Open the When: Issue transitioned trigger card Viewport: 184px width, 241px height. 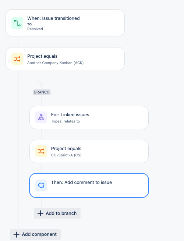point(65,23)
